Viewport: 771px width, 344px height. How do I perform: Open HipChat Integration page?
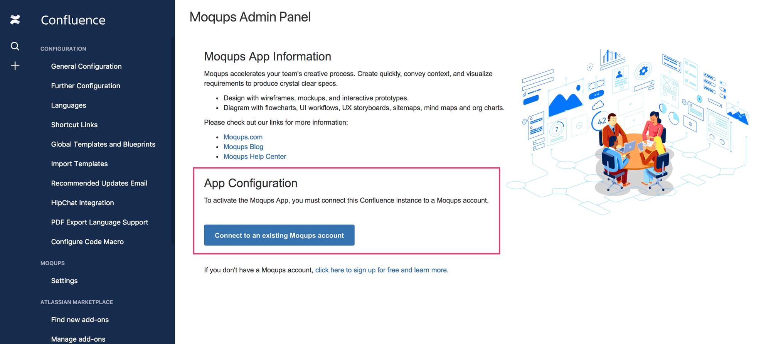(x=82, y=202)
